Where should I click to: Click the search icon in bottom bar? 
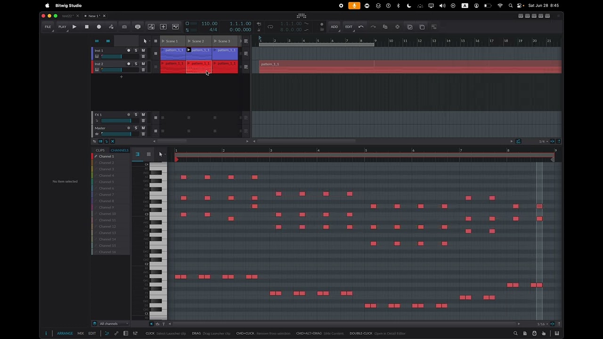515,333
